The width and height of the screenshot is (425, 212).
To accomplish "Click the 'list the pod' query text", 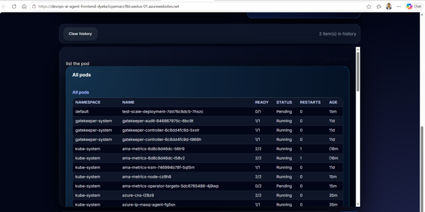I will [x=78, y=64].
